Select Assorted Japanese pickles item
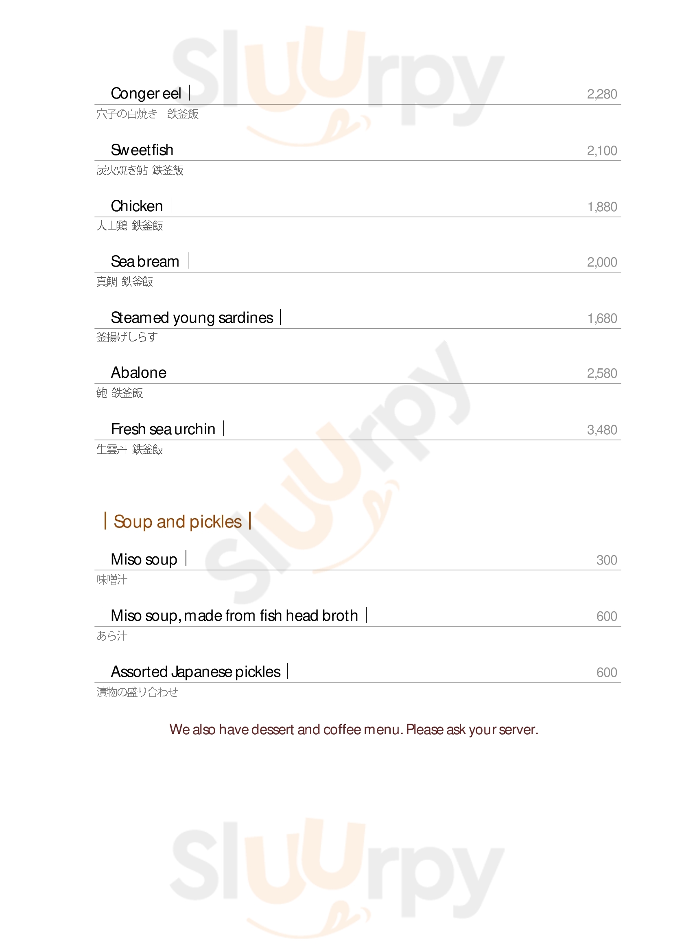The height and width of the screenshot is (952, 673). tap(196, 672)
